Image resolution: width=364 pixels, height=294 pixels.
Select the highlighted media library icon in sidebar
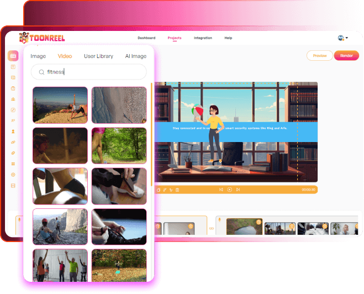click(x=13, y=56)
